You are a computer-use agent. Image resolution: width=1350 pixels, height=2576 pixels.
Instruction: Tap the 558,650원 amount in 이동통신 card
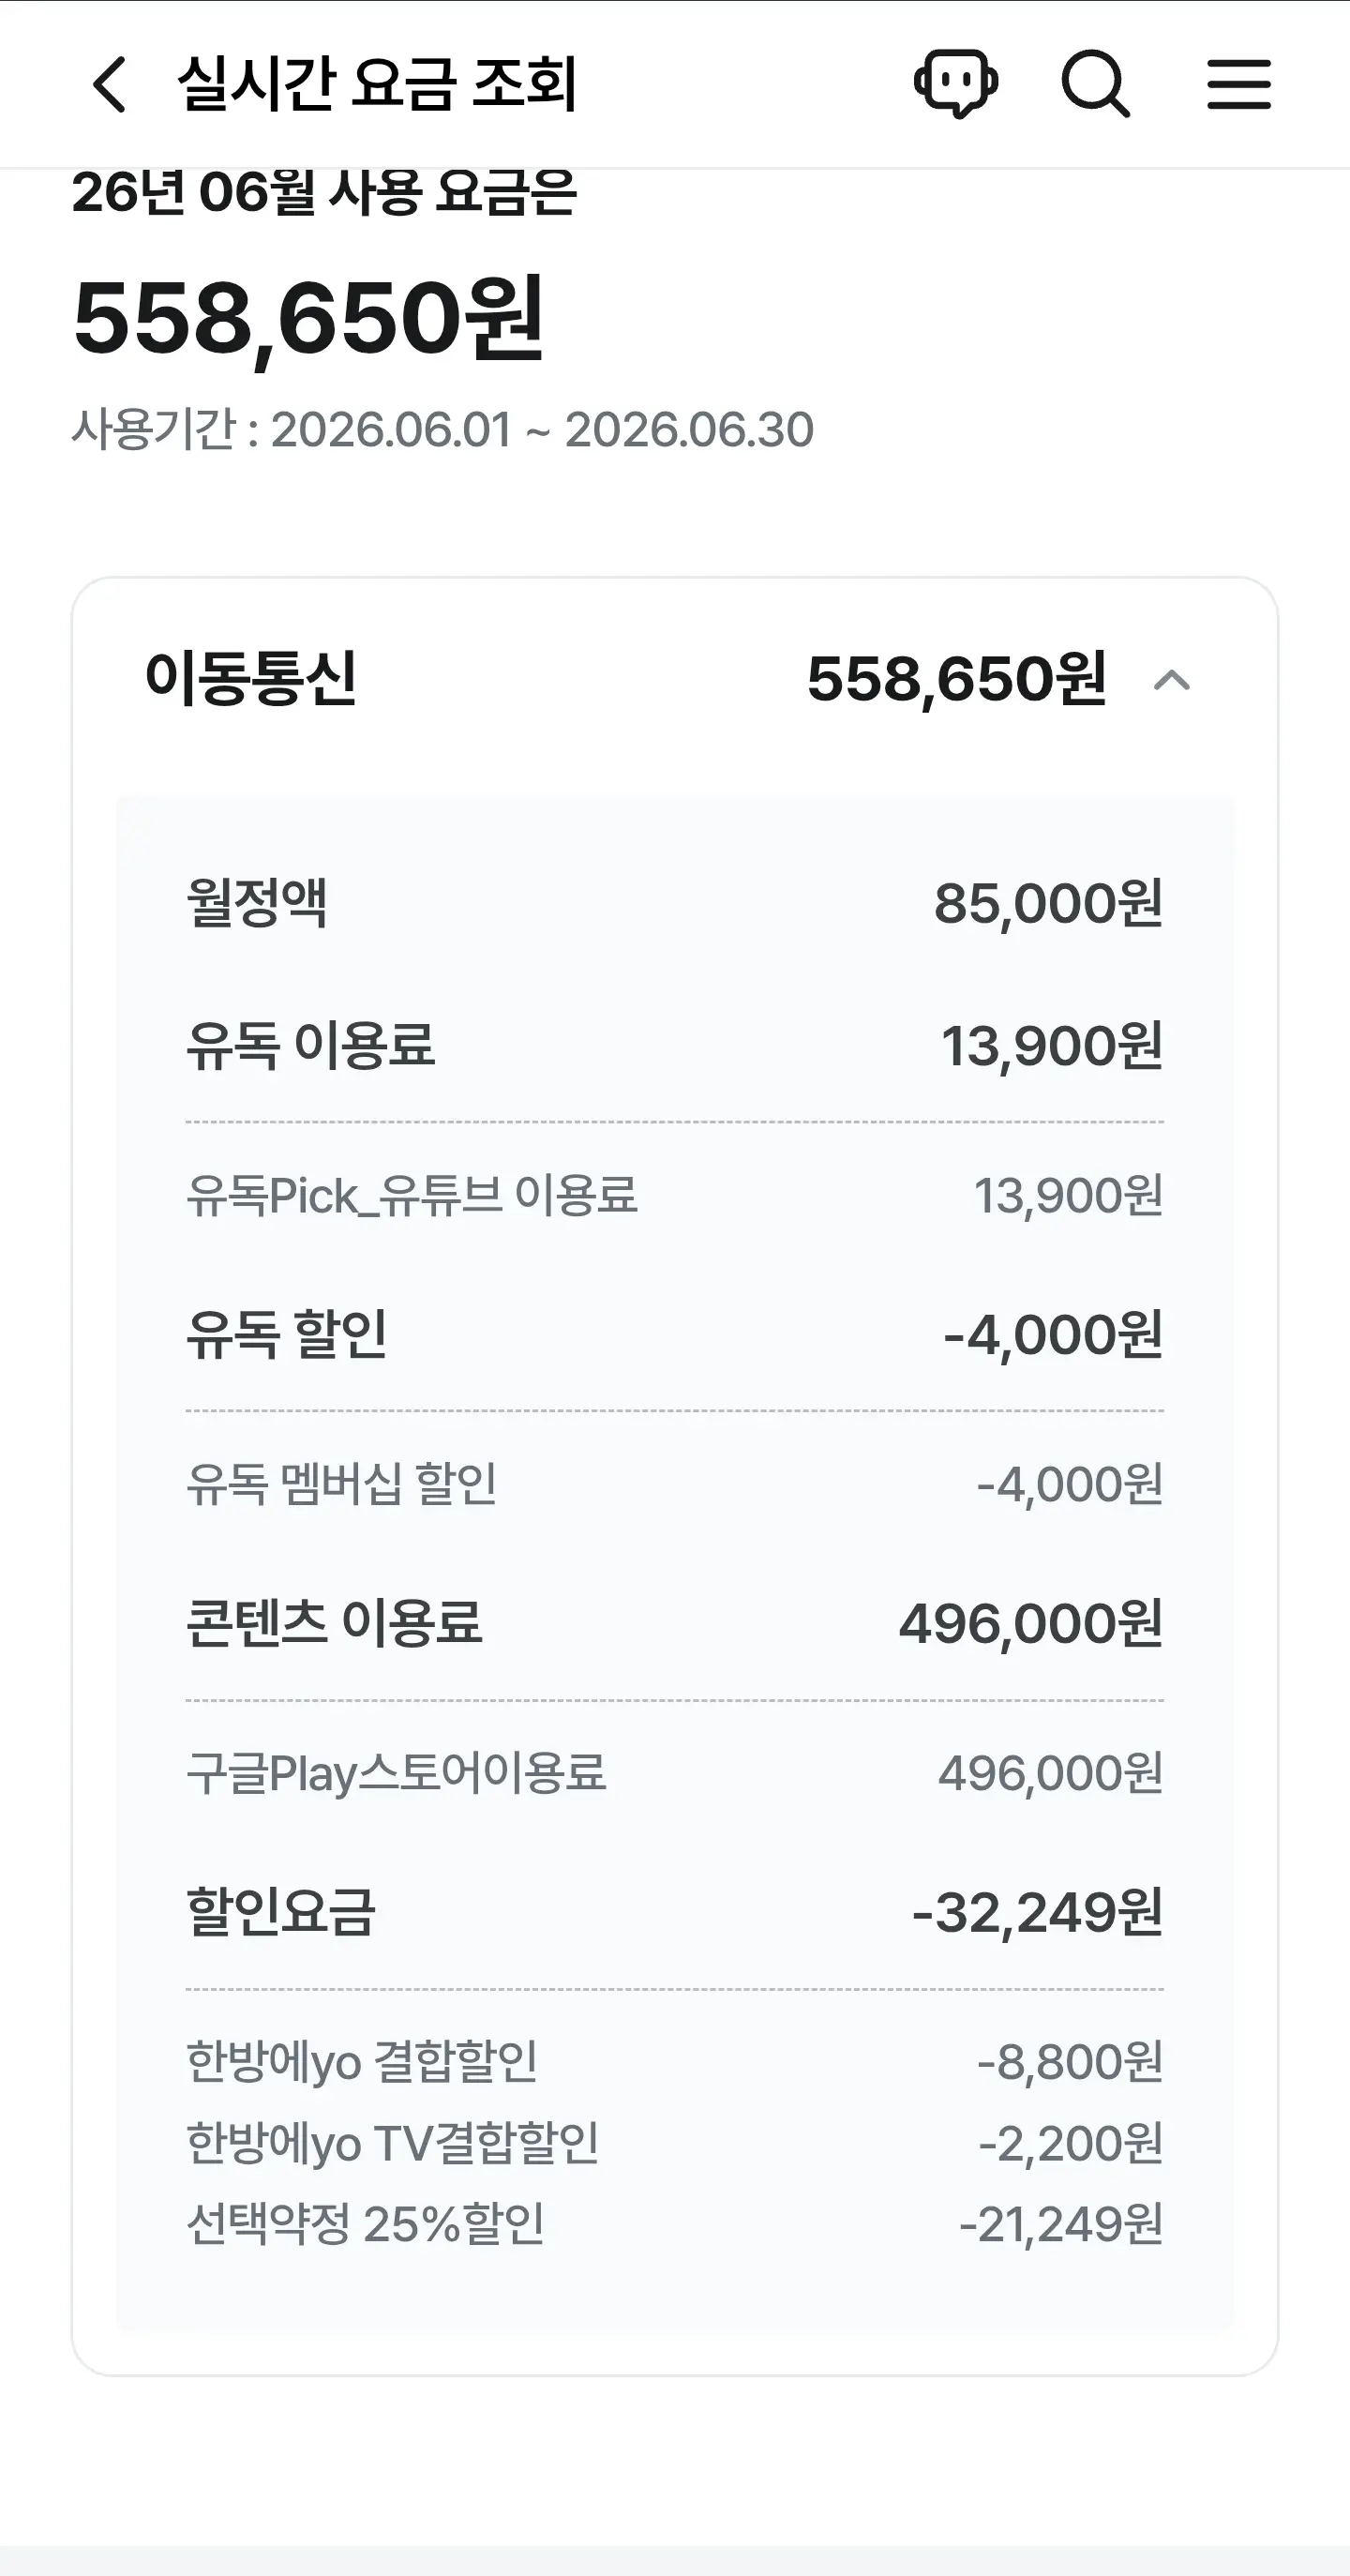coord(956,680)
